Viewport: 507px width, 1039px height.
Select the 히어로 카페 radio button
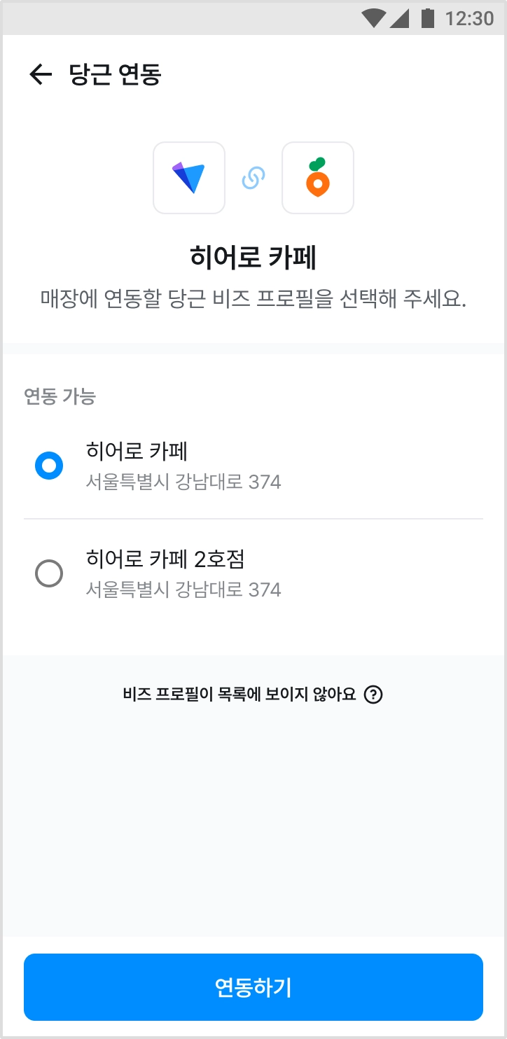click(x=49, y=465)
